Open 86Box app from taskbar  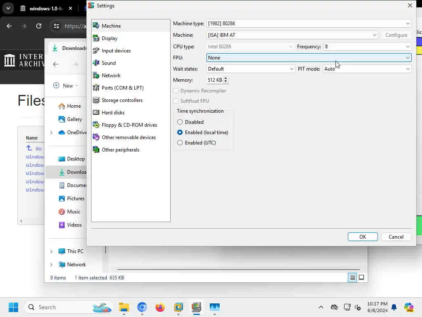pyautogui.click(x=197, y=307)
